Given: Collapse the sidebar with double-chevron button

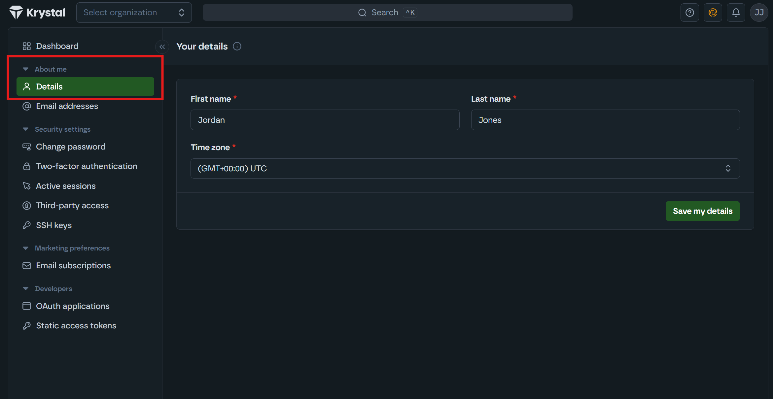Looking at the screenshot, I should tap(162, 47).
